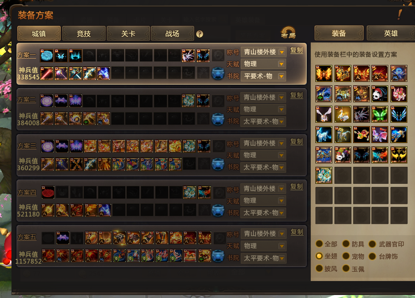
Task: Click the 方案五 scheme name link
Action: pyautogui.click(x=27, y=237)
